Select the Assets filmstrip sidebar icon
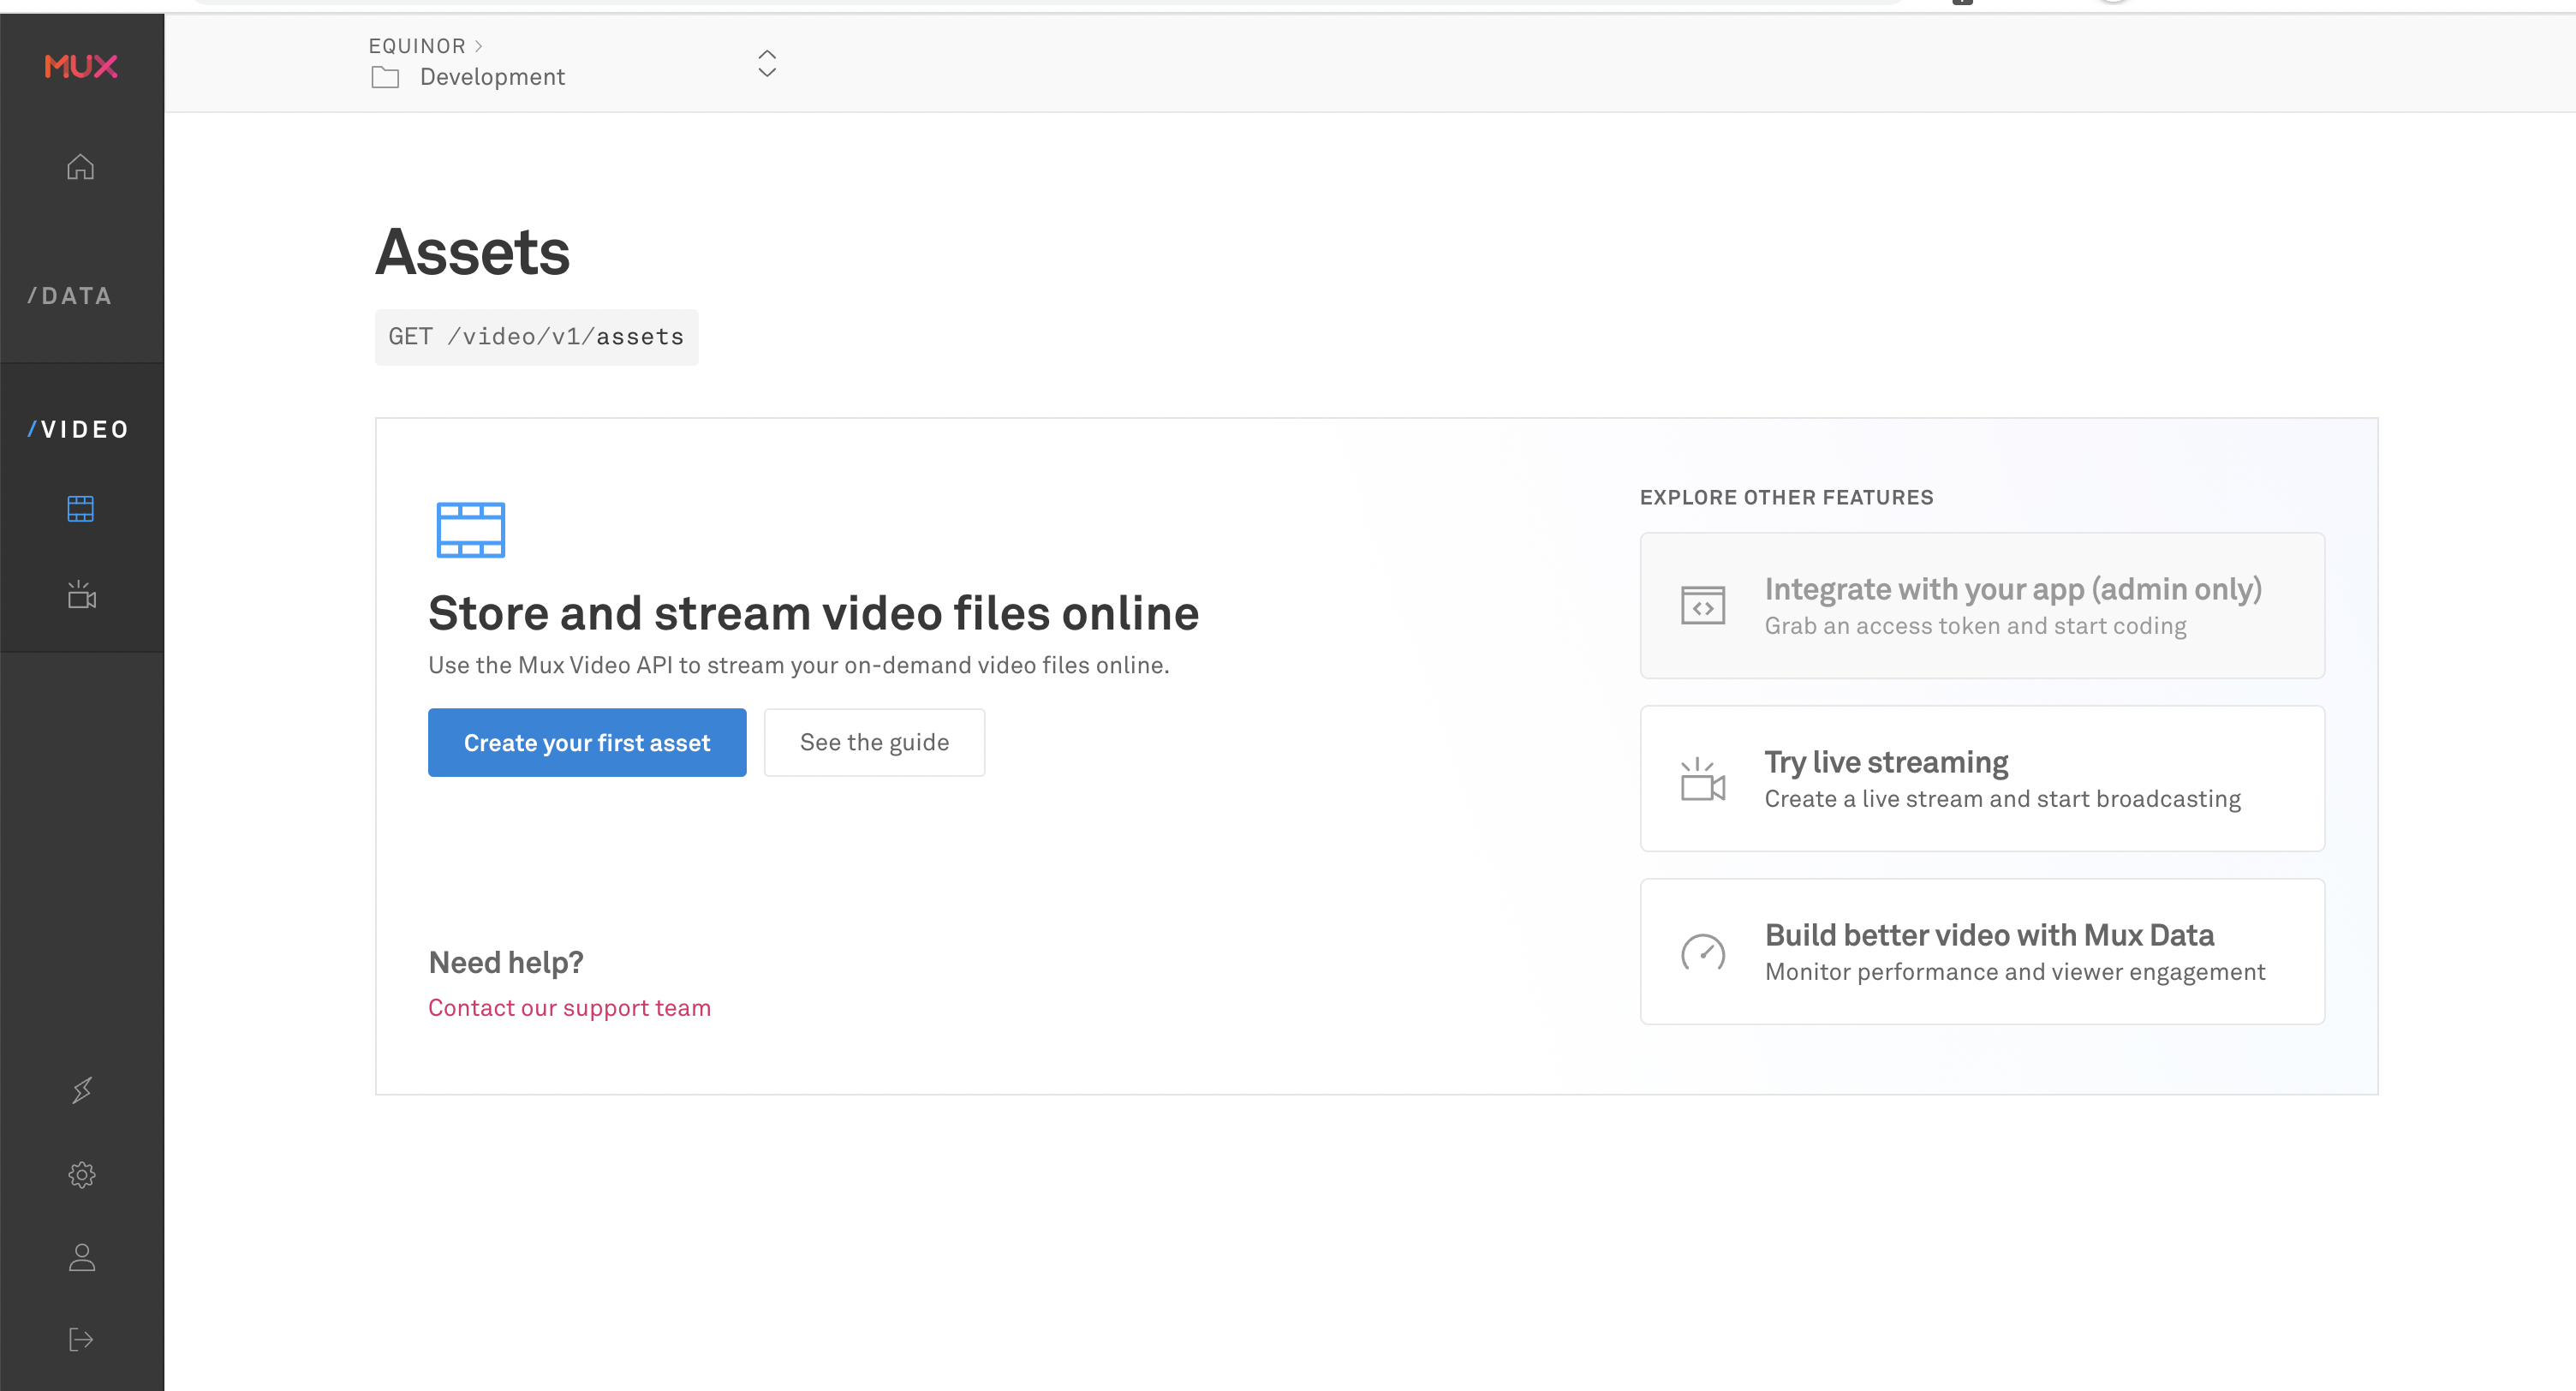 pos(81,509)
